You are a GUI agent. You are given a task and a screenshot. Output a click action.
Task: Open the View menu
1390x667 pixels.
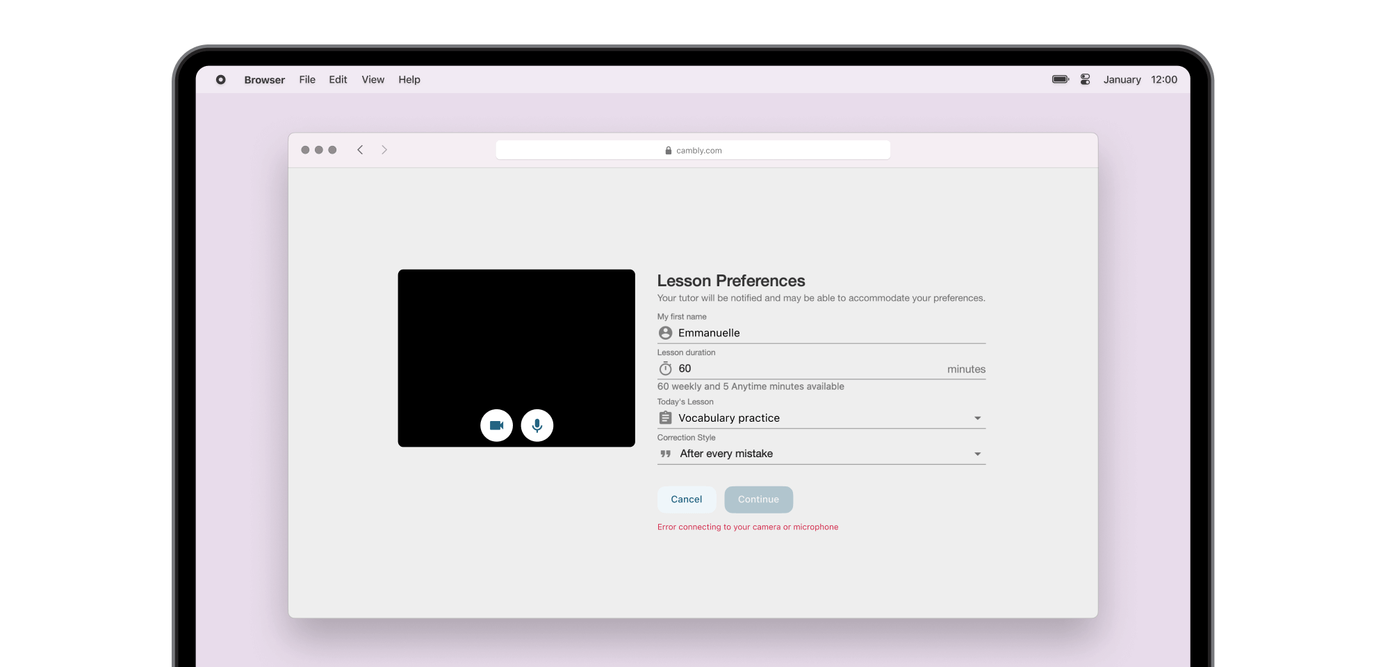point(373,80)
